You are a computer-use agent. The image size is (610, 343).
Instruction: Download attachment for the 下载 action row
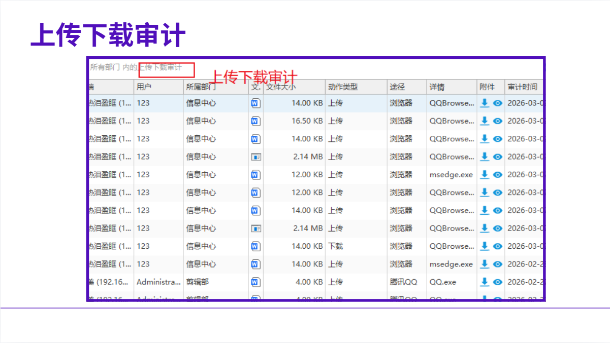point(485,246)
